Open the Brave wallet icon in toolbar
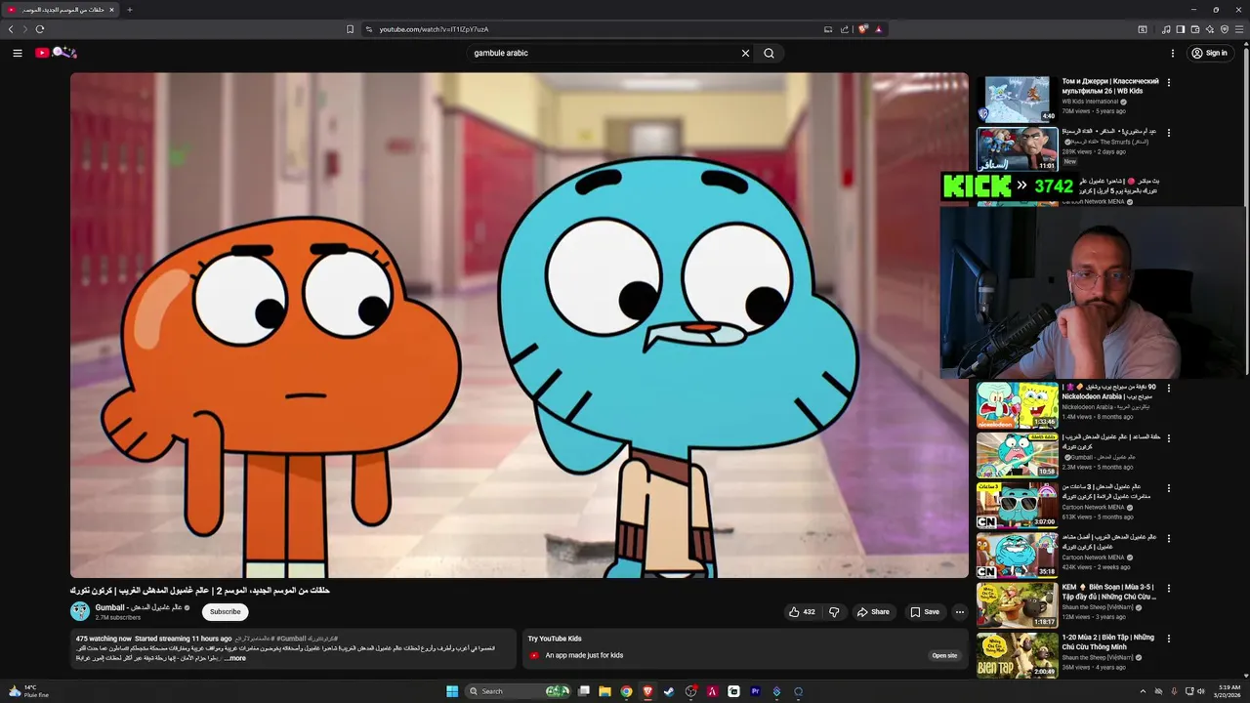The image size is (1250, 703). (1195, 29)
